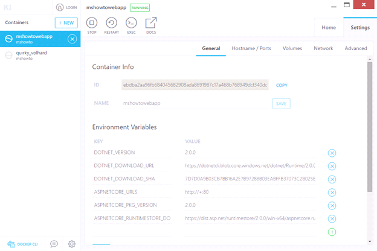
Task: Open the Volumes settings tab
Action: click(292, 48)
